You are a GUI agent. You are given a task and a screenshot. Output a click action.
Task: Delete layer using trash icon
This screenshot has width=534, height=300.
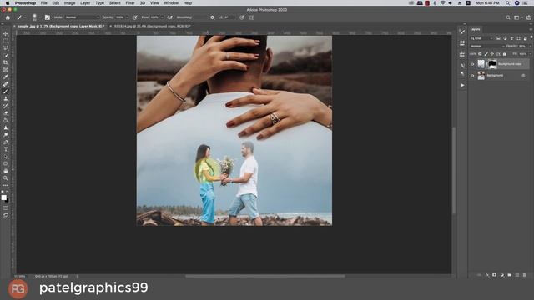pos(525,275)
